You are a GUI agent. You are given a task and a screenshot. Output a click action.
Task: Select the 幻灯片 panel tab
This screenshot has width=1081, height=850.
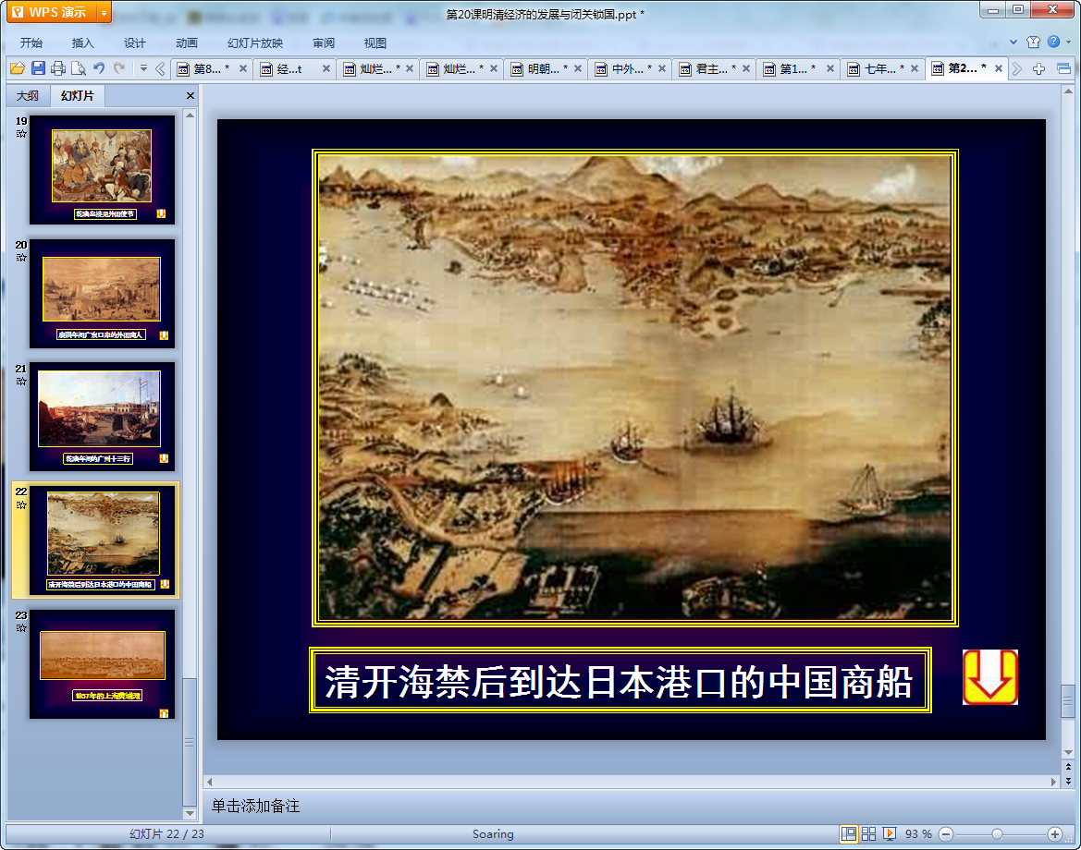click(x=78, y=96)
